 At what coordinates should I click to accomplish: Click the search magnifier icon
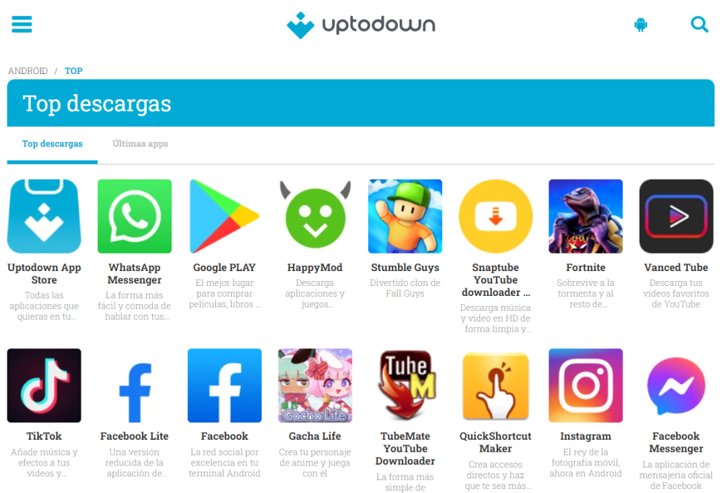[699, 24]
